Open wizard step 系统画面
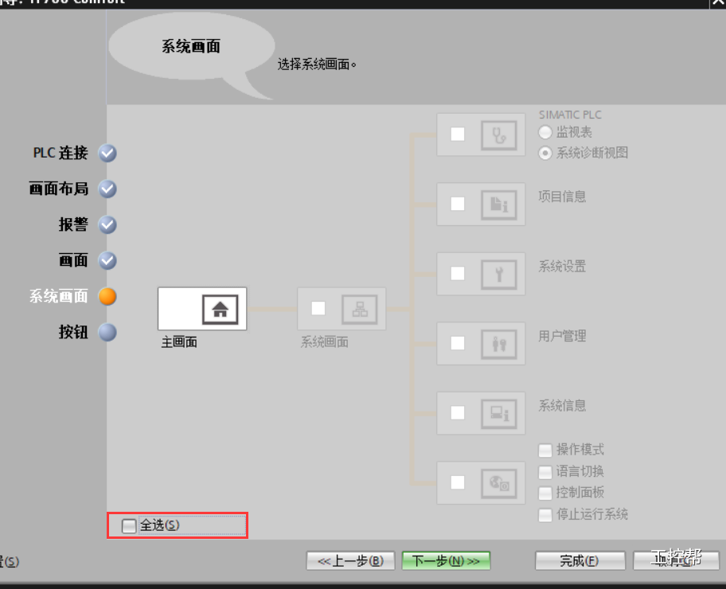726x589 pixels. (x=58, y=296)
